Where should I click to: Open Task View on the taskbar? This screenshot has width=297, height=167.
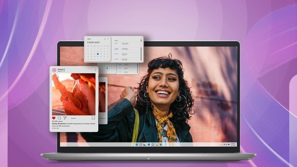(x=145, y=144)
